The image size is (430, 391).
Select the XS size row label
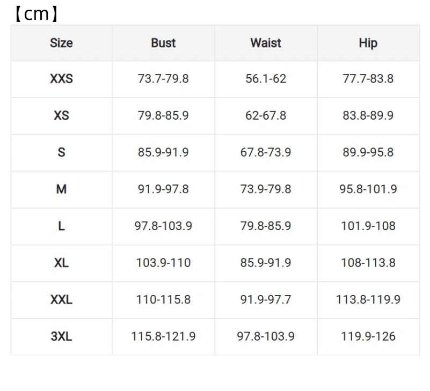pos(61,115)
